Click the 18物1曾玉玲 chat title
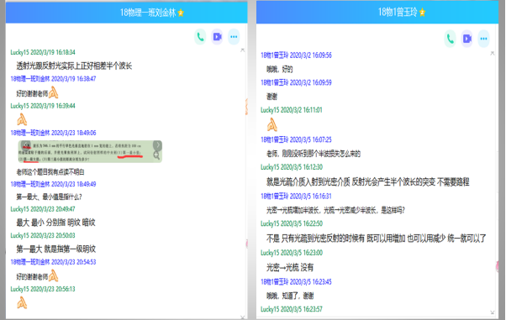The width and height of the screenshot is (506, 320). [398, 13]
